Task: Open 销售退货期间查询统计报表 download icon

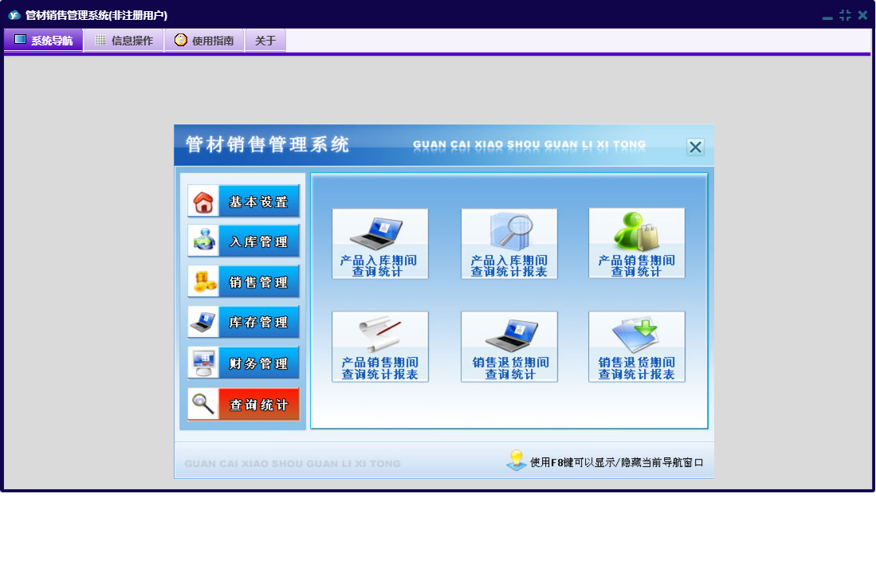Action: tap(636, 334)
